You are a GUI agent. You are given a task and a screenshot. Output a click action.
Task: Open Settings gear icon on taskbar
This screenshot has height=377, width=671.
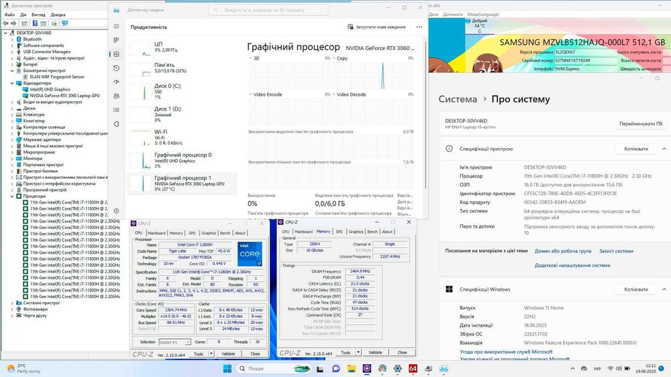coord(397,368)
